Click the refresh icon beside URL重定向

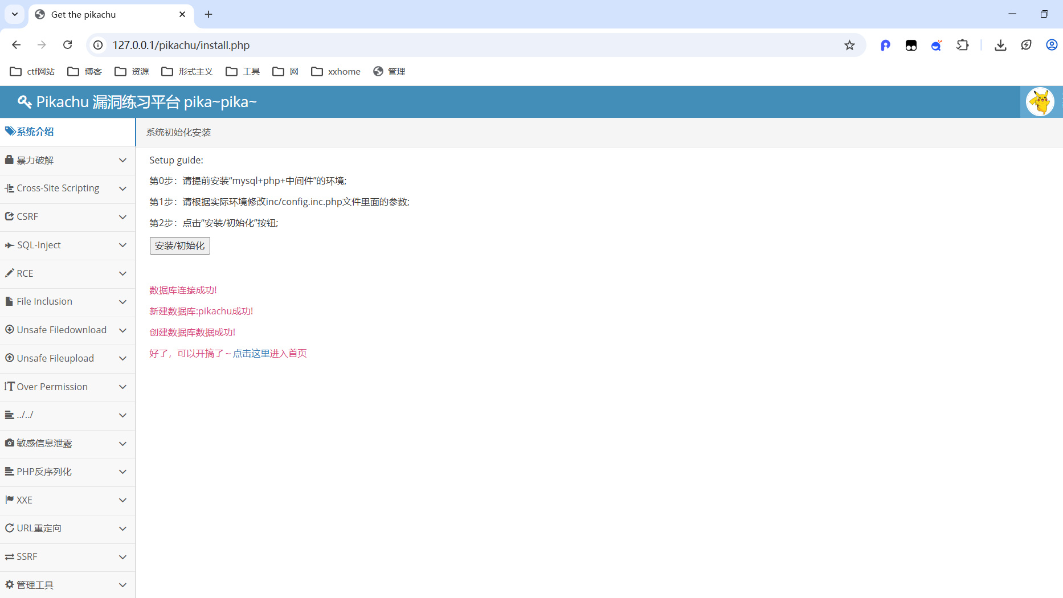click(x=10, y=528)
